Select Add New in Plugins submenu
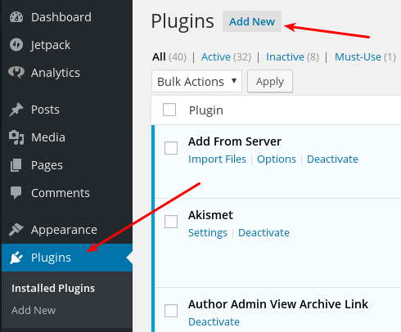401x332 pixels. pyautogui.click(x=34, y=310)
